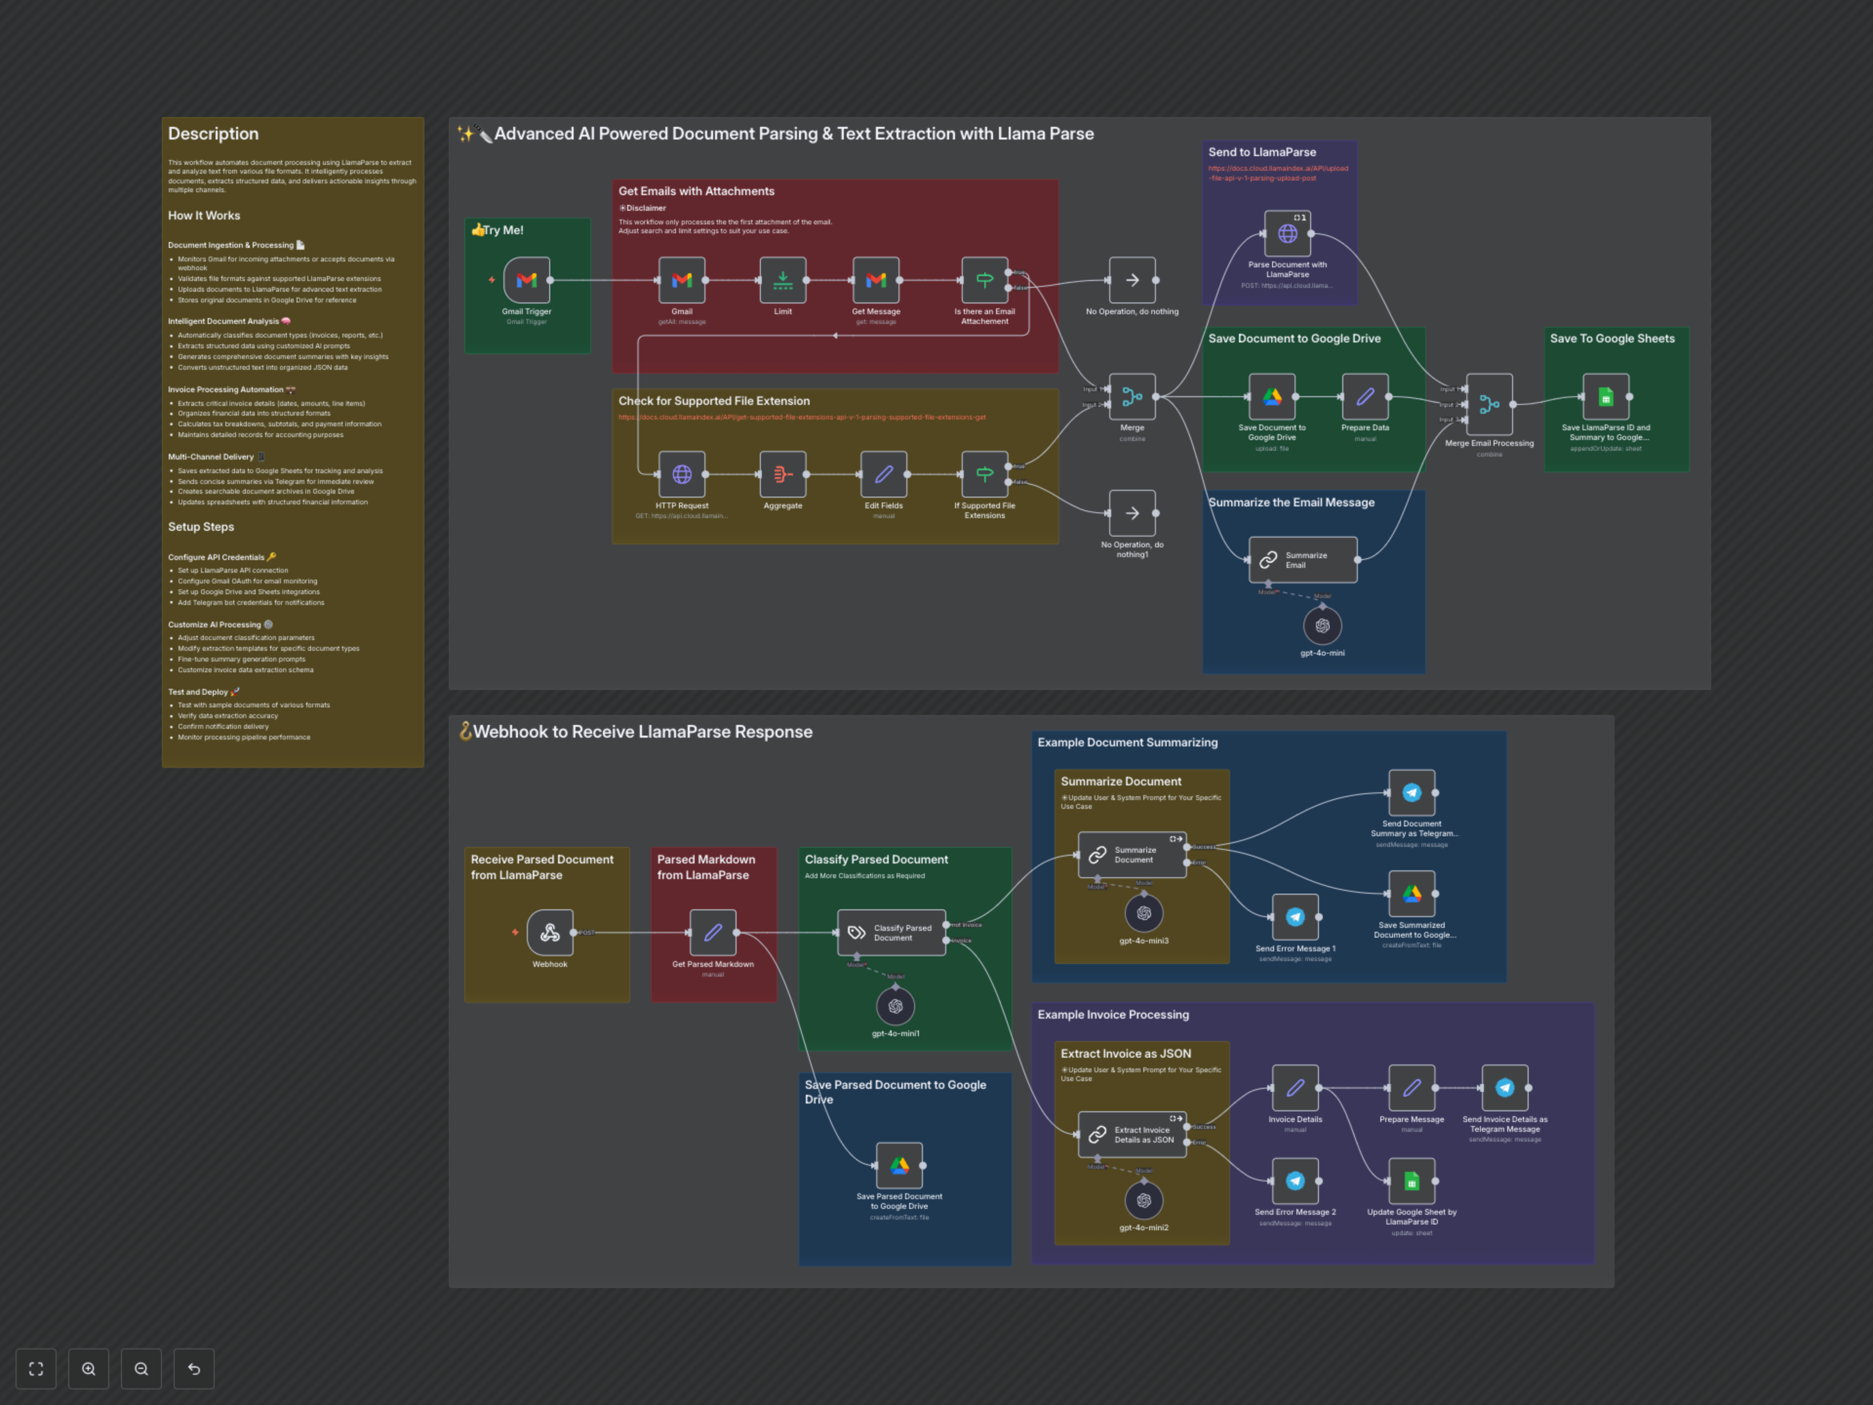Click the No Operation arrow node
Screen dimensions: 1873x1405
(x=1132, y=281)
